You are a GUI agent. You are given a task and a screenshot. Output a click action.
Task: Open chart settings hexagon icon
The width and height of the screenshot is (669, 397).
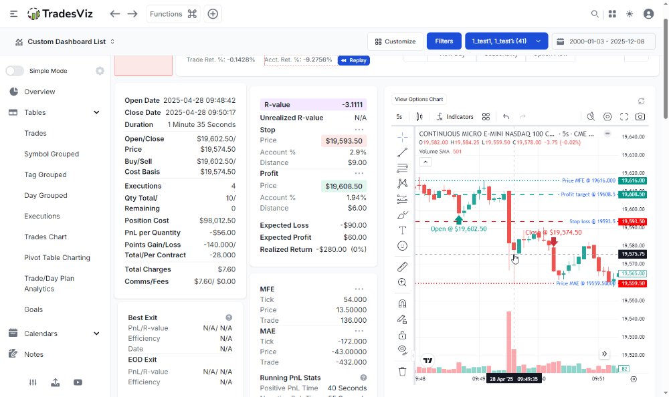(x=607, y=117)
